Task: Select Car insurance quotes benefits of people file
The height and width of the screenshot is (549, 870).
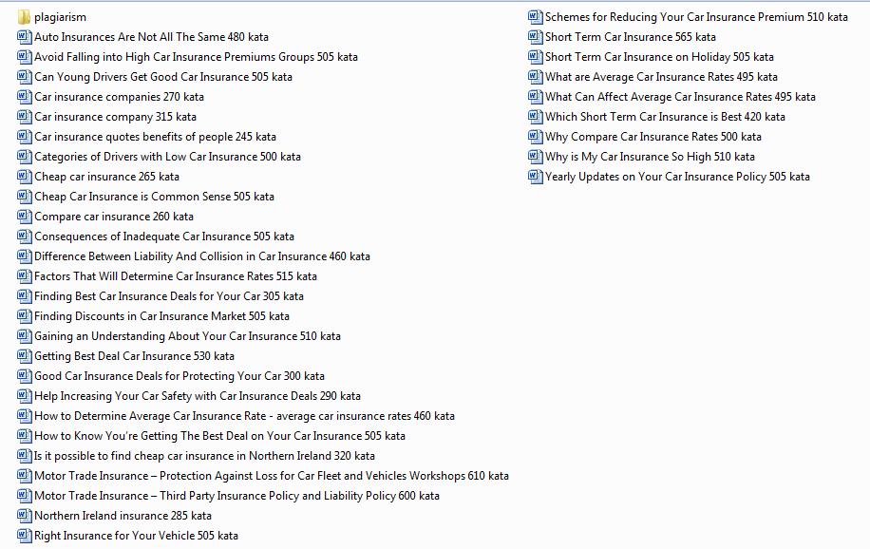Action: pyautogui.click(x=155, y=137)
